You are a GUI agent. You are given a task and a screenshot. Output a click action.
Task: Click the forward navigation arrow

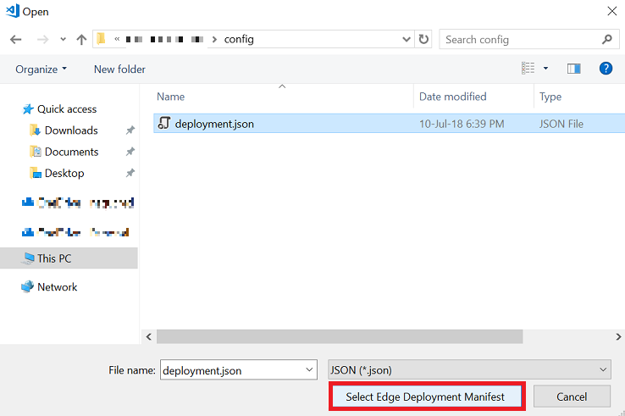click(42, 40)
